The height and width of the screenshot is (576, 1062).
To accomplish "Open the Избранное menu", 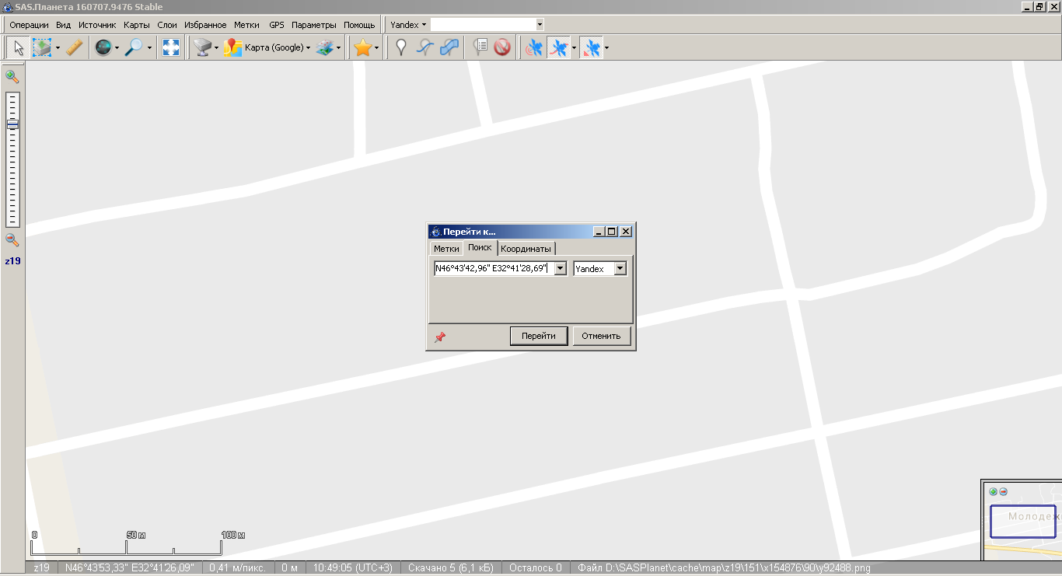I will pyautogui.click(x=205, y=25).
